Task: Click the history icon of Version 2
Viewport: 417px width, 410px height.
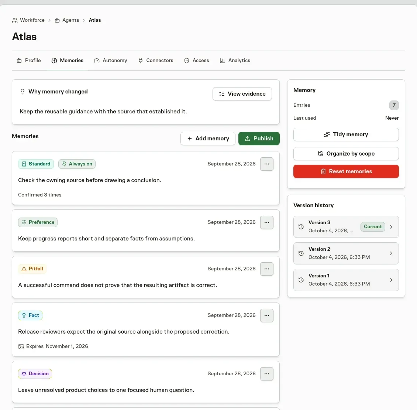Action: click(301, 253)
